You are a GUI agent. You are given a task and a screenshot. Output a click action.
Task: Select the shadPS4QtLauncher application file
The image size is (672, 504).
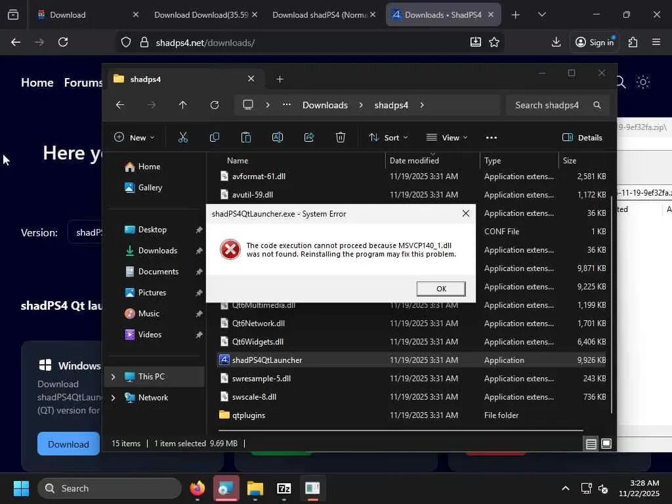(267, 360)
